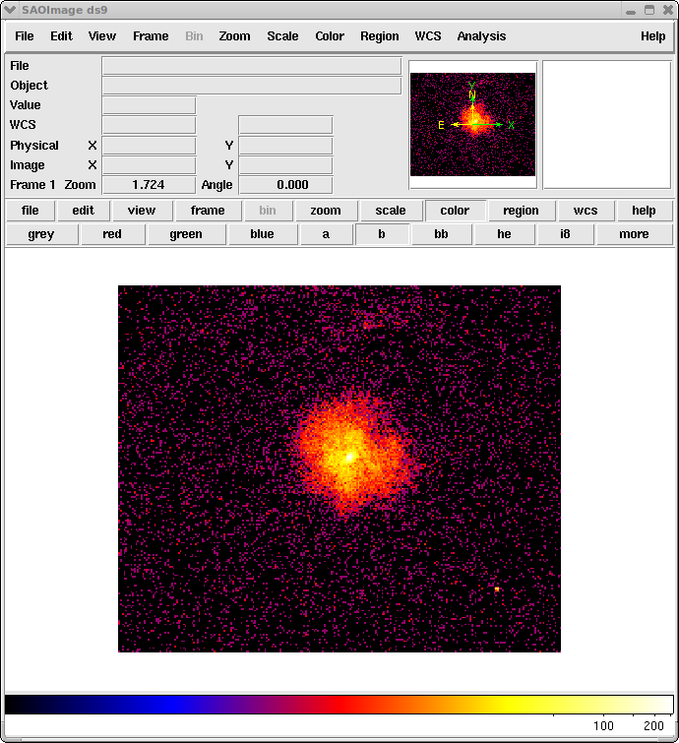Select the grey colormap button
The width and height of the screenshot is (679, 743).
tap(41, 234)
